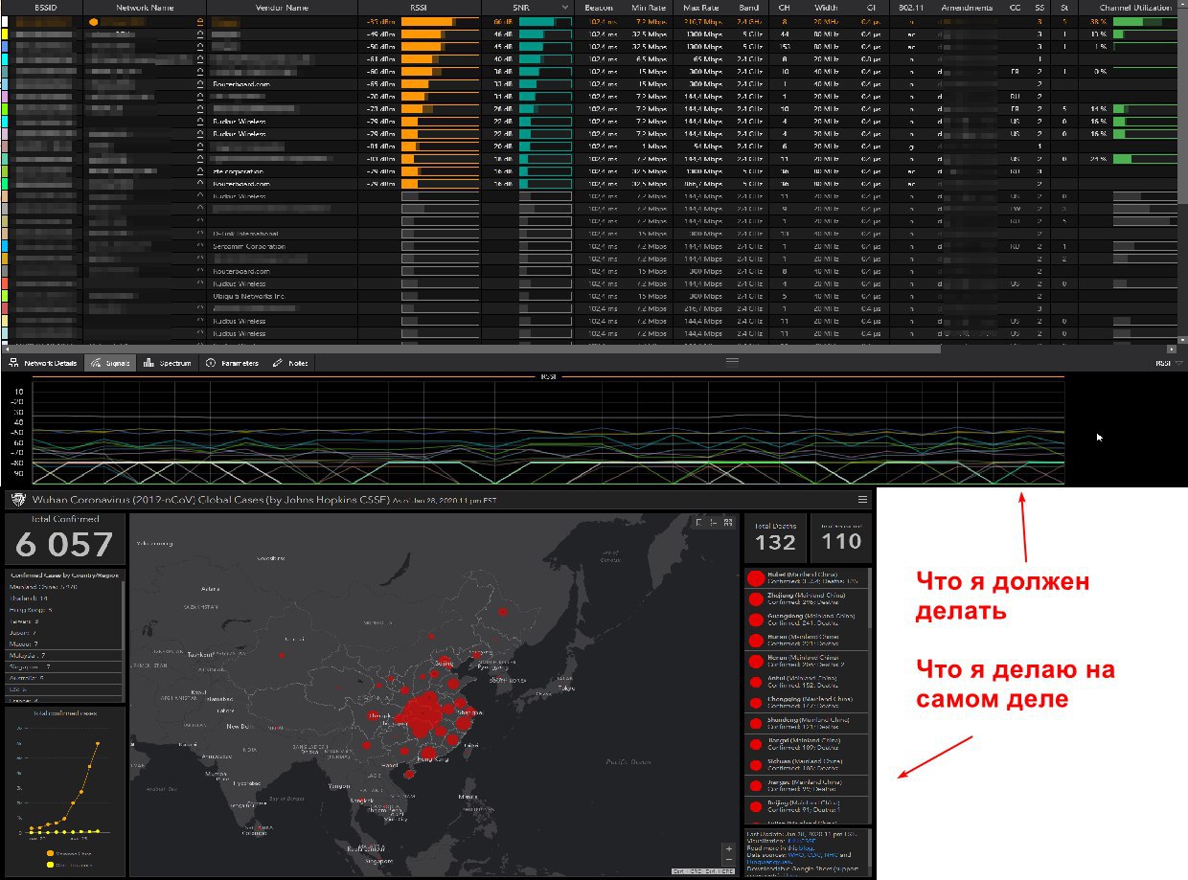
Task: Click the first map toolbar icon
Action: point(700,522)
